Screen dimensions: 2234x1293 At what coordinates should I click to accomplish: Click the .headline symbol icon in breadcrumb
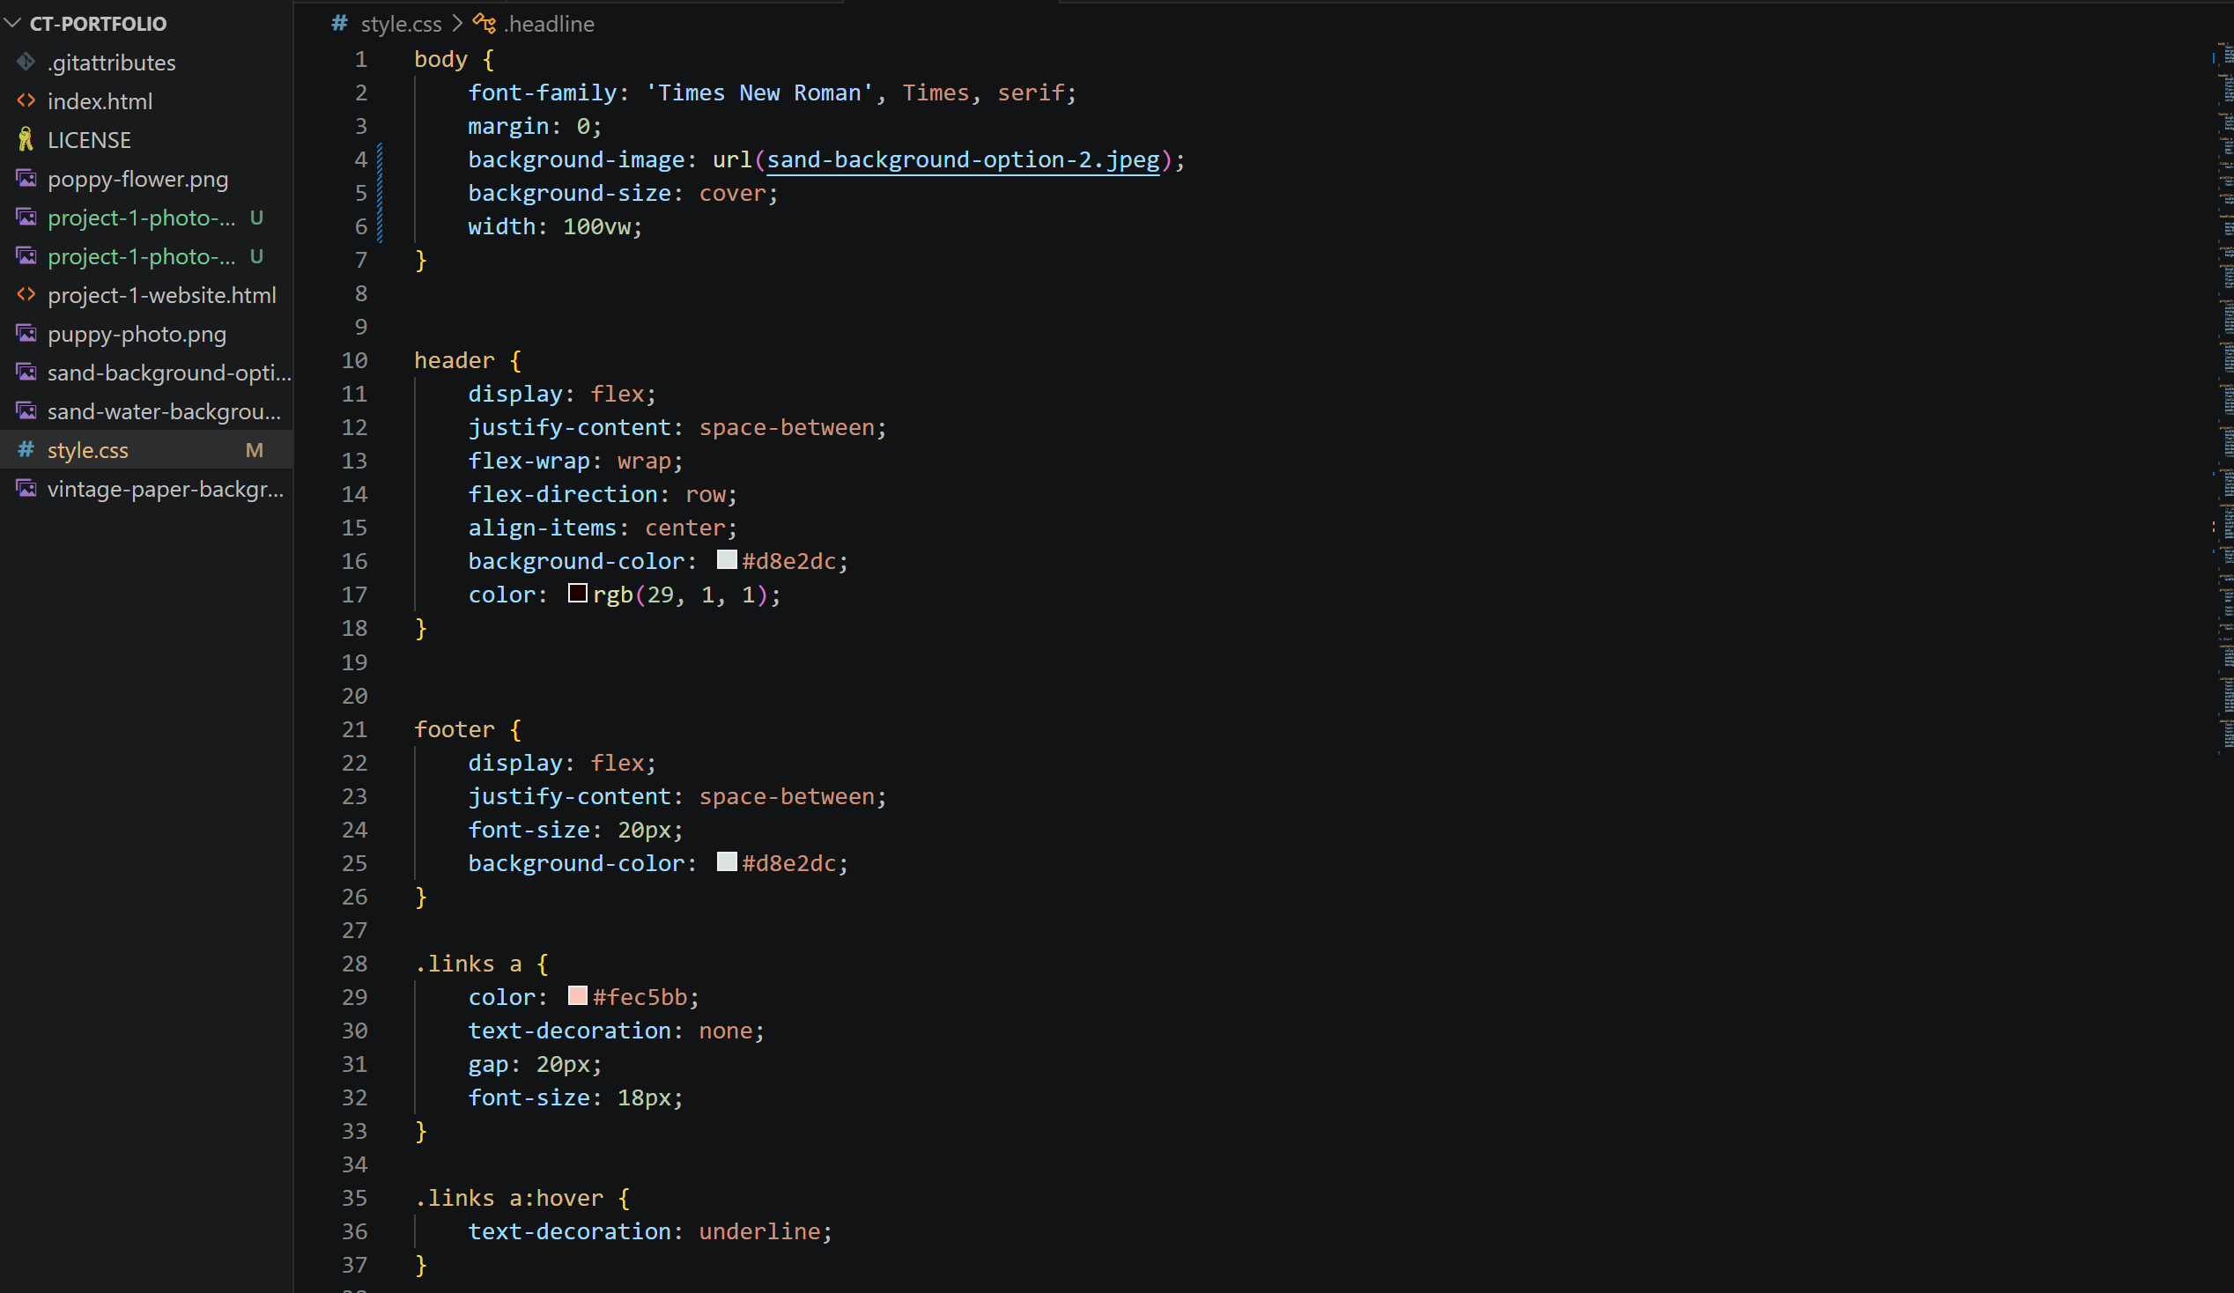pyautogui.click(x=484, y=24)
